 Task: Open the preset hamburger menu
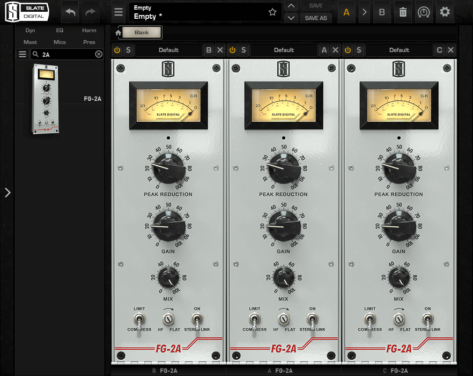pyautogui.click(x=119, y=12)
